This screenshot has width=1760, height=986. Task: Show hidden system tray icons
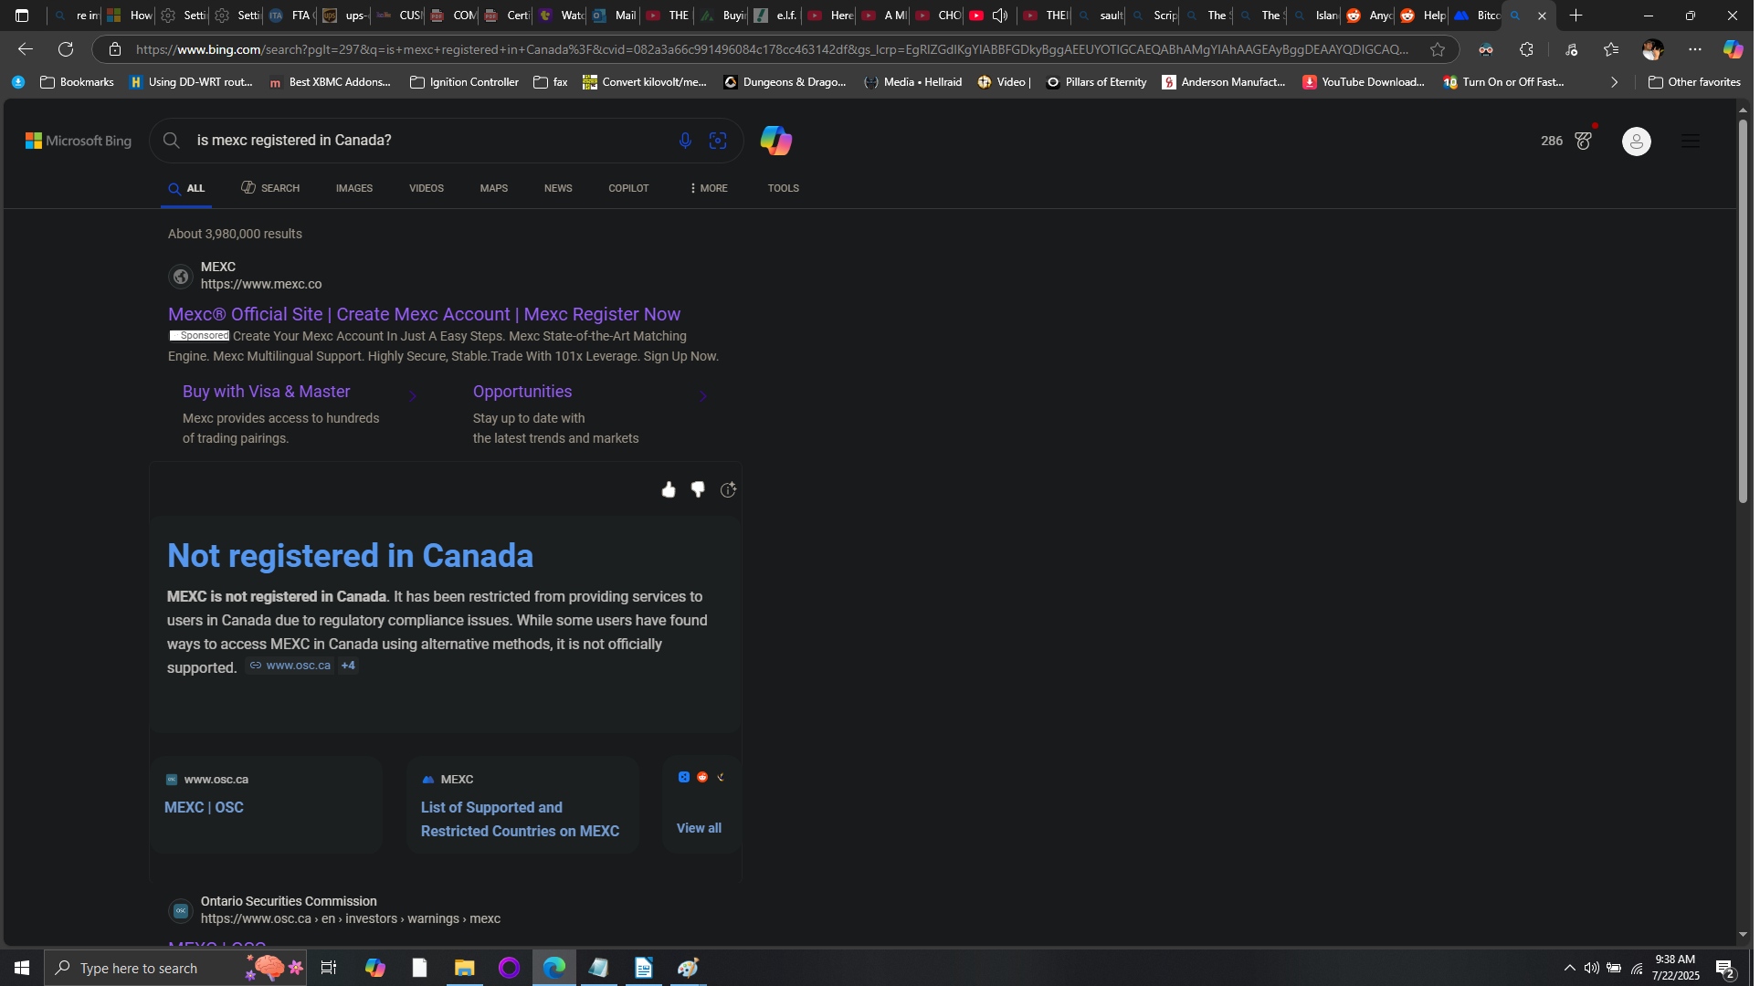point(1569,968)
